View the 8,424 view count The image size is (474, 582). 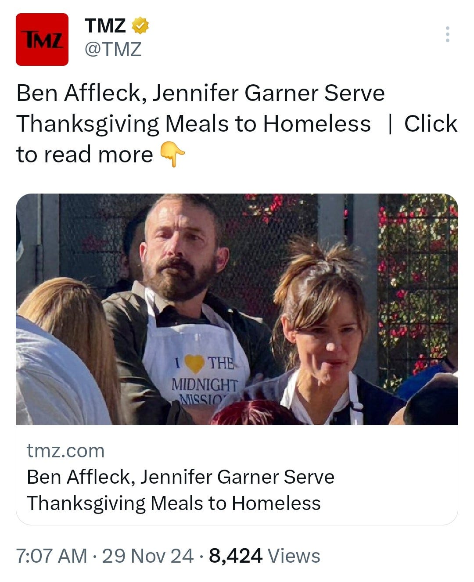point(236,556)
